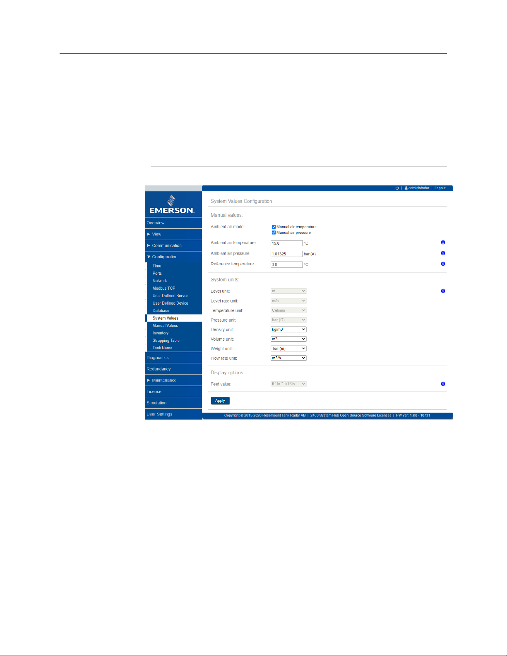Open the Feet value dropdown
This screenshot has width=507, height=656.
(x=288, y=384)
